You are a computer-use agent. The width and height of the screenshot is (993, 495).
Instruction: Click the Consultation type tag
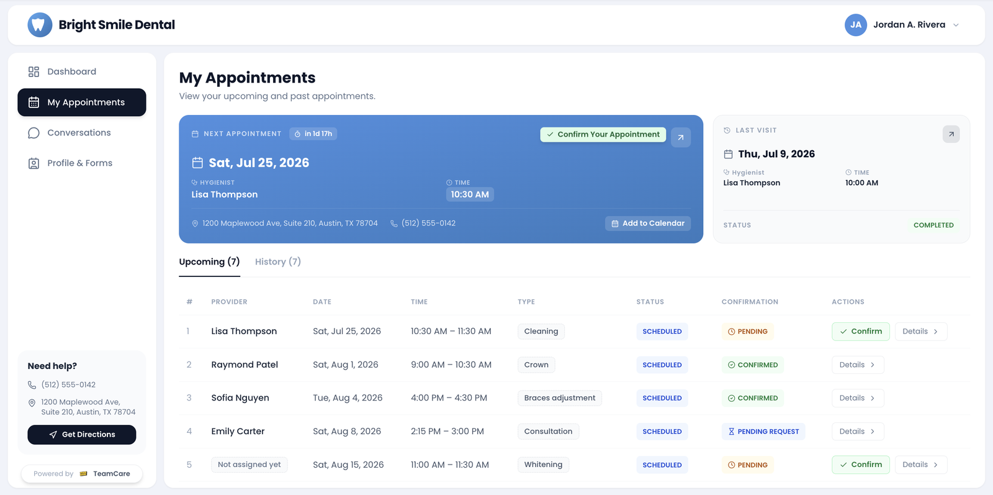click(548, 432)
